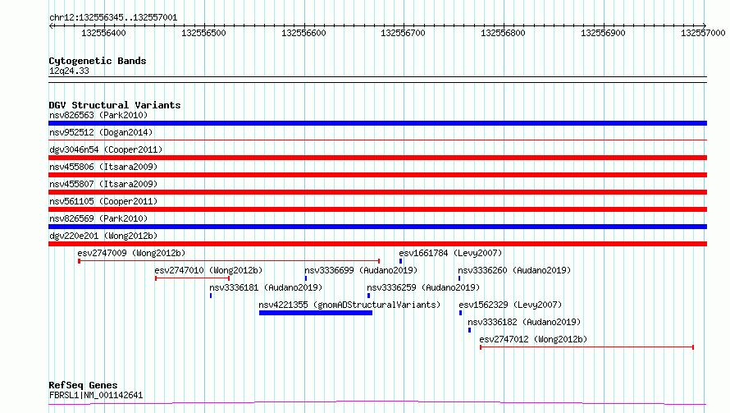Open the Cytogenetic Bands track heading
Viewport: 730px width, 413px height.
pyautogui.click(x=98, y=61)
